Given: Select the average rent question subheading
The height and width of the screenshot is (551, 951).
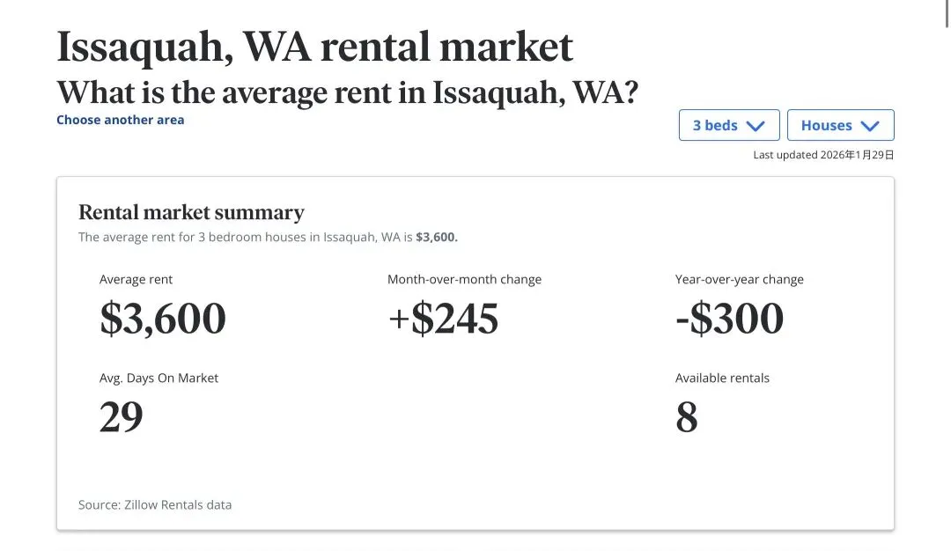Looking at the screenshot, I should pyautogui.click(x=347, y=92).
